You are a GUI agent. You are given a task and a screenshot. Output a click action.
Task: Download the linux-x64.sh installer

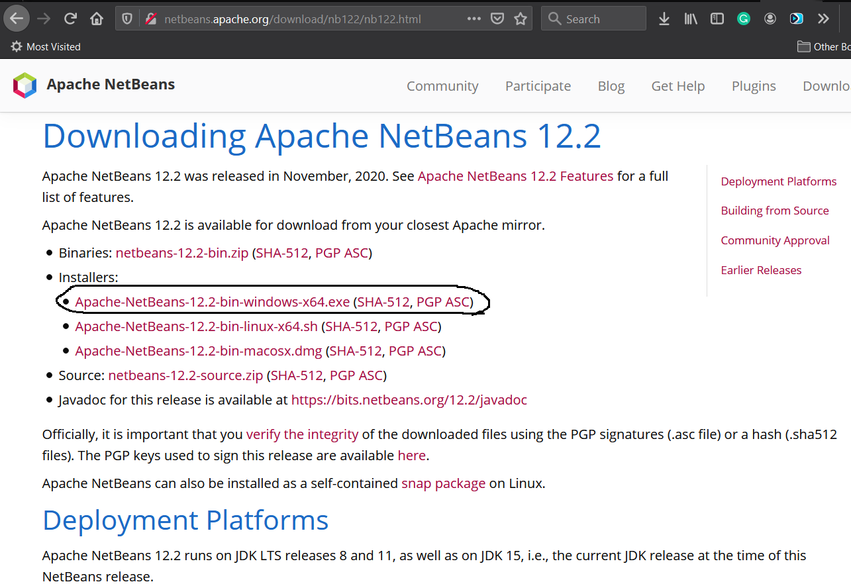coord(197,326)
